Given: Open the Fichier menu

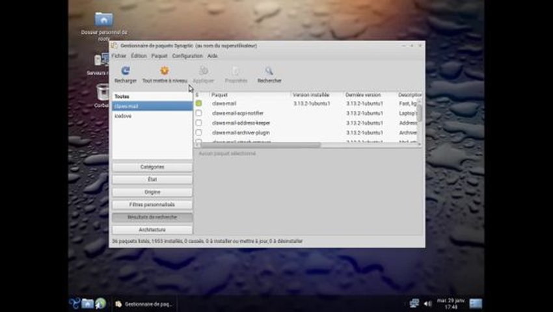Looking at the screenshot, I should point(119,56).
